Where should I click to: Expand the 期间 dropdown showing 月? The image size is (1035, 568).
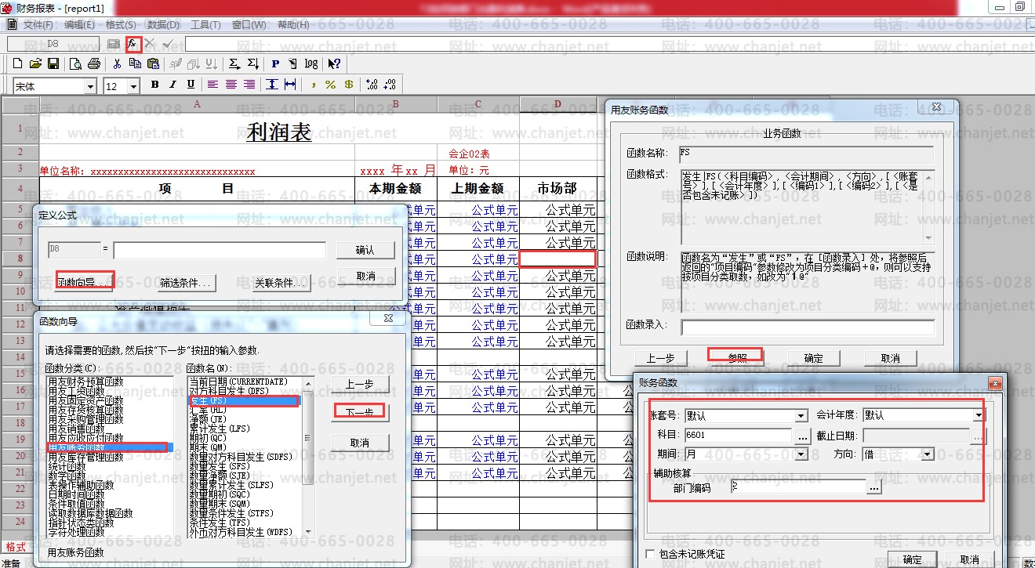(x=801, y=454)
